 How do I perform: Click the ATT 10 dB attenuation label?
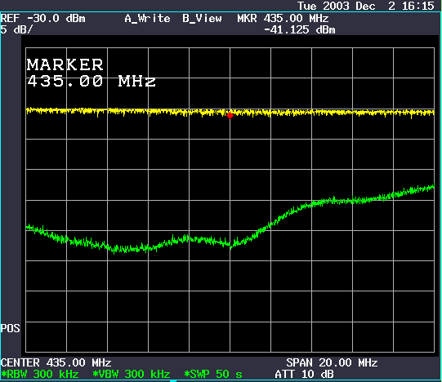(x=305, y=374)
